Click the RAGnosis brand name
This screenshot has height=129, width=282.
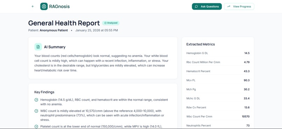click(x=59, y=7)
